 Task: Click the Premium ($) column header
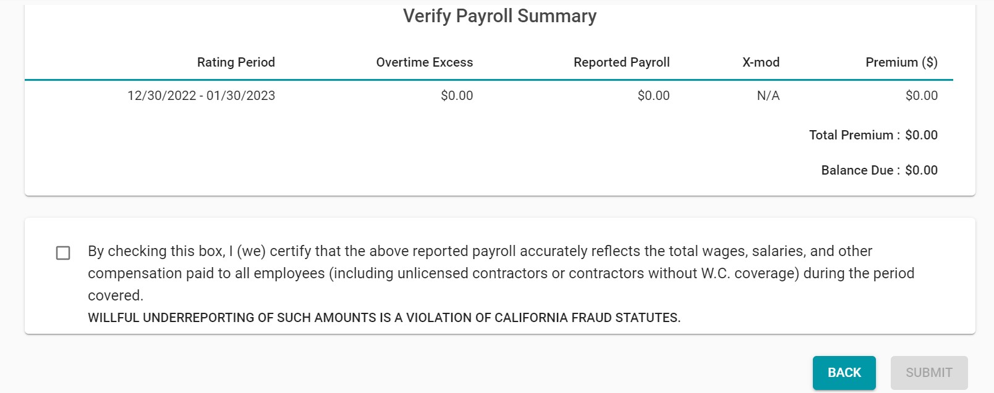[x=901, y=62]
